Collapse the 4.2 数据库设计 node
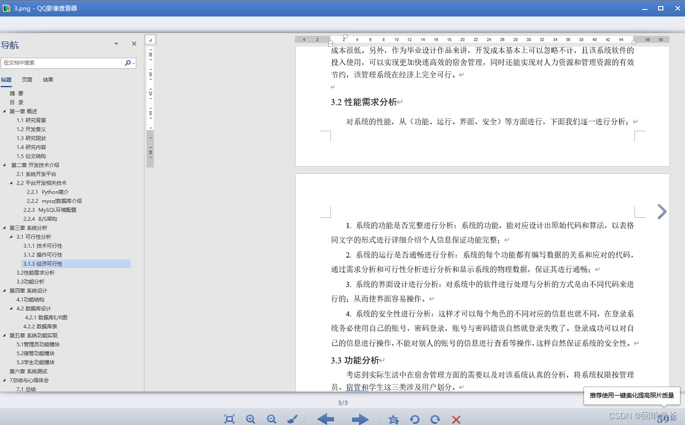 12,309
